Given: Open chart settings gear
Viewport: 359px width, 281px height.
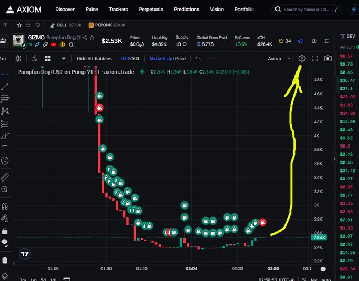Looking at the screenshot, I should coord(302,58).
